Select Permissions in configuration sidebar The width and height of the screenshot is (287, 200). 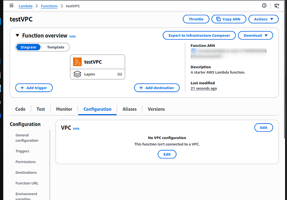(x=26, y=162)
